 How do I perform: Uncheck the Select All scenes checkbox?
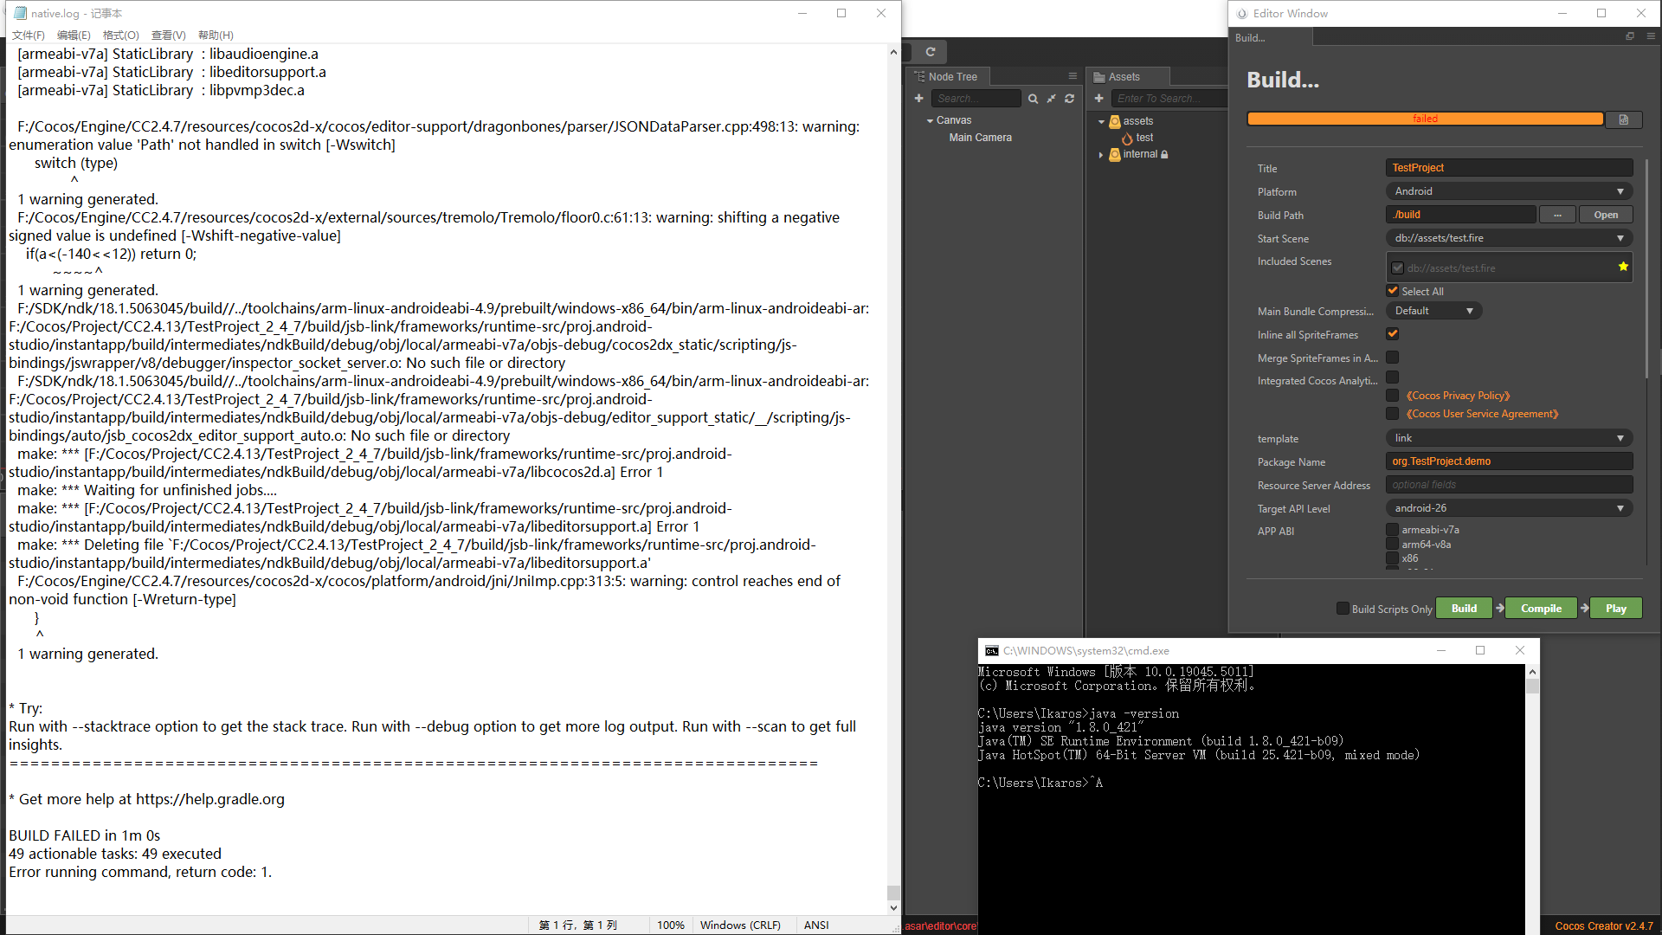point(1393,291)
